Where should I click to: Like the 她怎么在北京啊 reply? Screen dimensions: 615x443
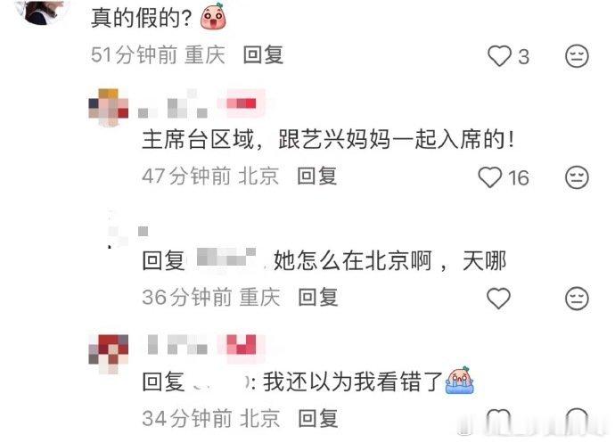coord(498,299)
